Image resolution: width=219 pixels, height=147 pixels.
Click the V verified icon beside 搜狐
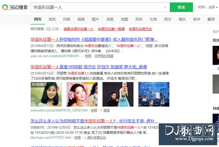tap(101, 111)
